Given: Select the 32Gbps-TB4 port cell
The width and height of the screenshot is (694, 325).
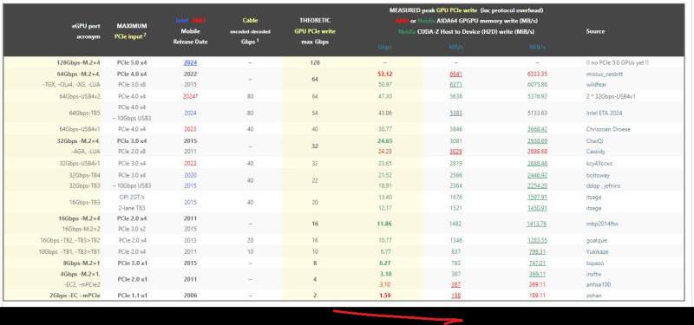Looking at the screenshot, I should [x=84, y=176].
